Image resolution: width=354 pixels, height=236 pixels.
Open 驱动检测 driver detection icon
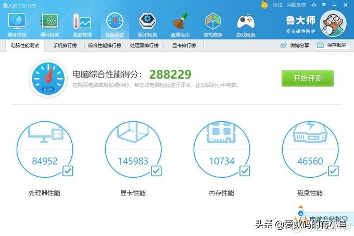(147, 25)
